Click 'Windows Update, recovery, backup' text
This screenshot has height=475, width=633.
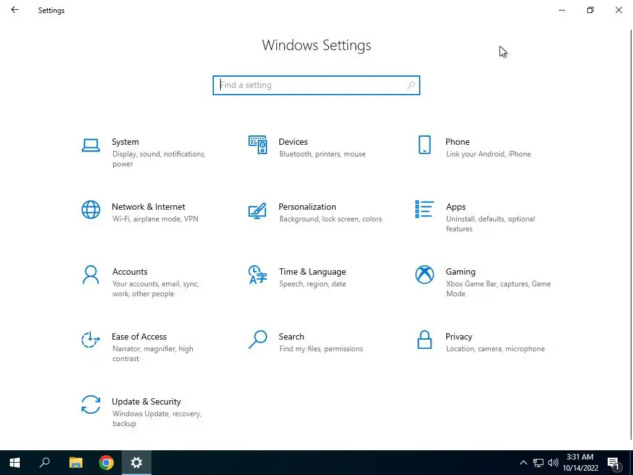156,419
